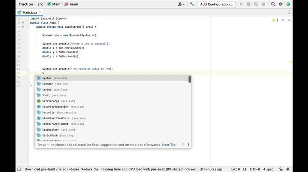Image resolution: width=308 pixels, height=172 pixels.
Task: Click the quick documentation icon in popup footer
Action: point(183,145)
